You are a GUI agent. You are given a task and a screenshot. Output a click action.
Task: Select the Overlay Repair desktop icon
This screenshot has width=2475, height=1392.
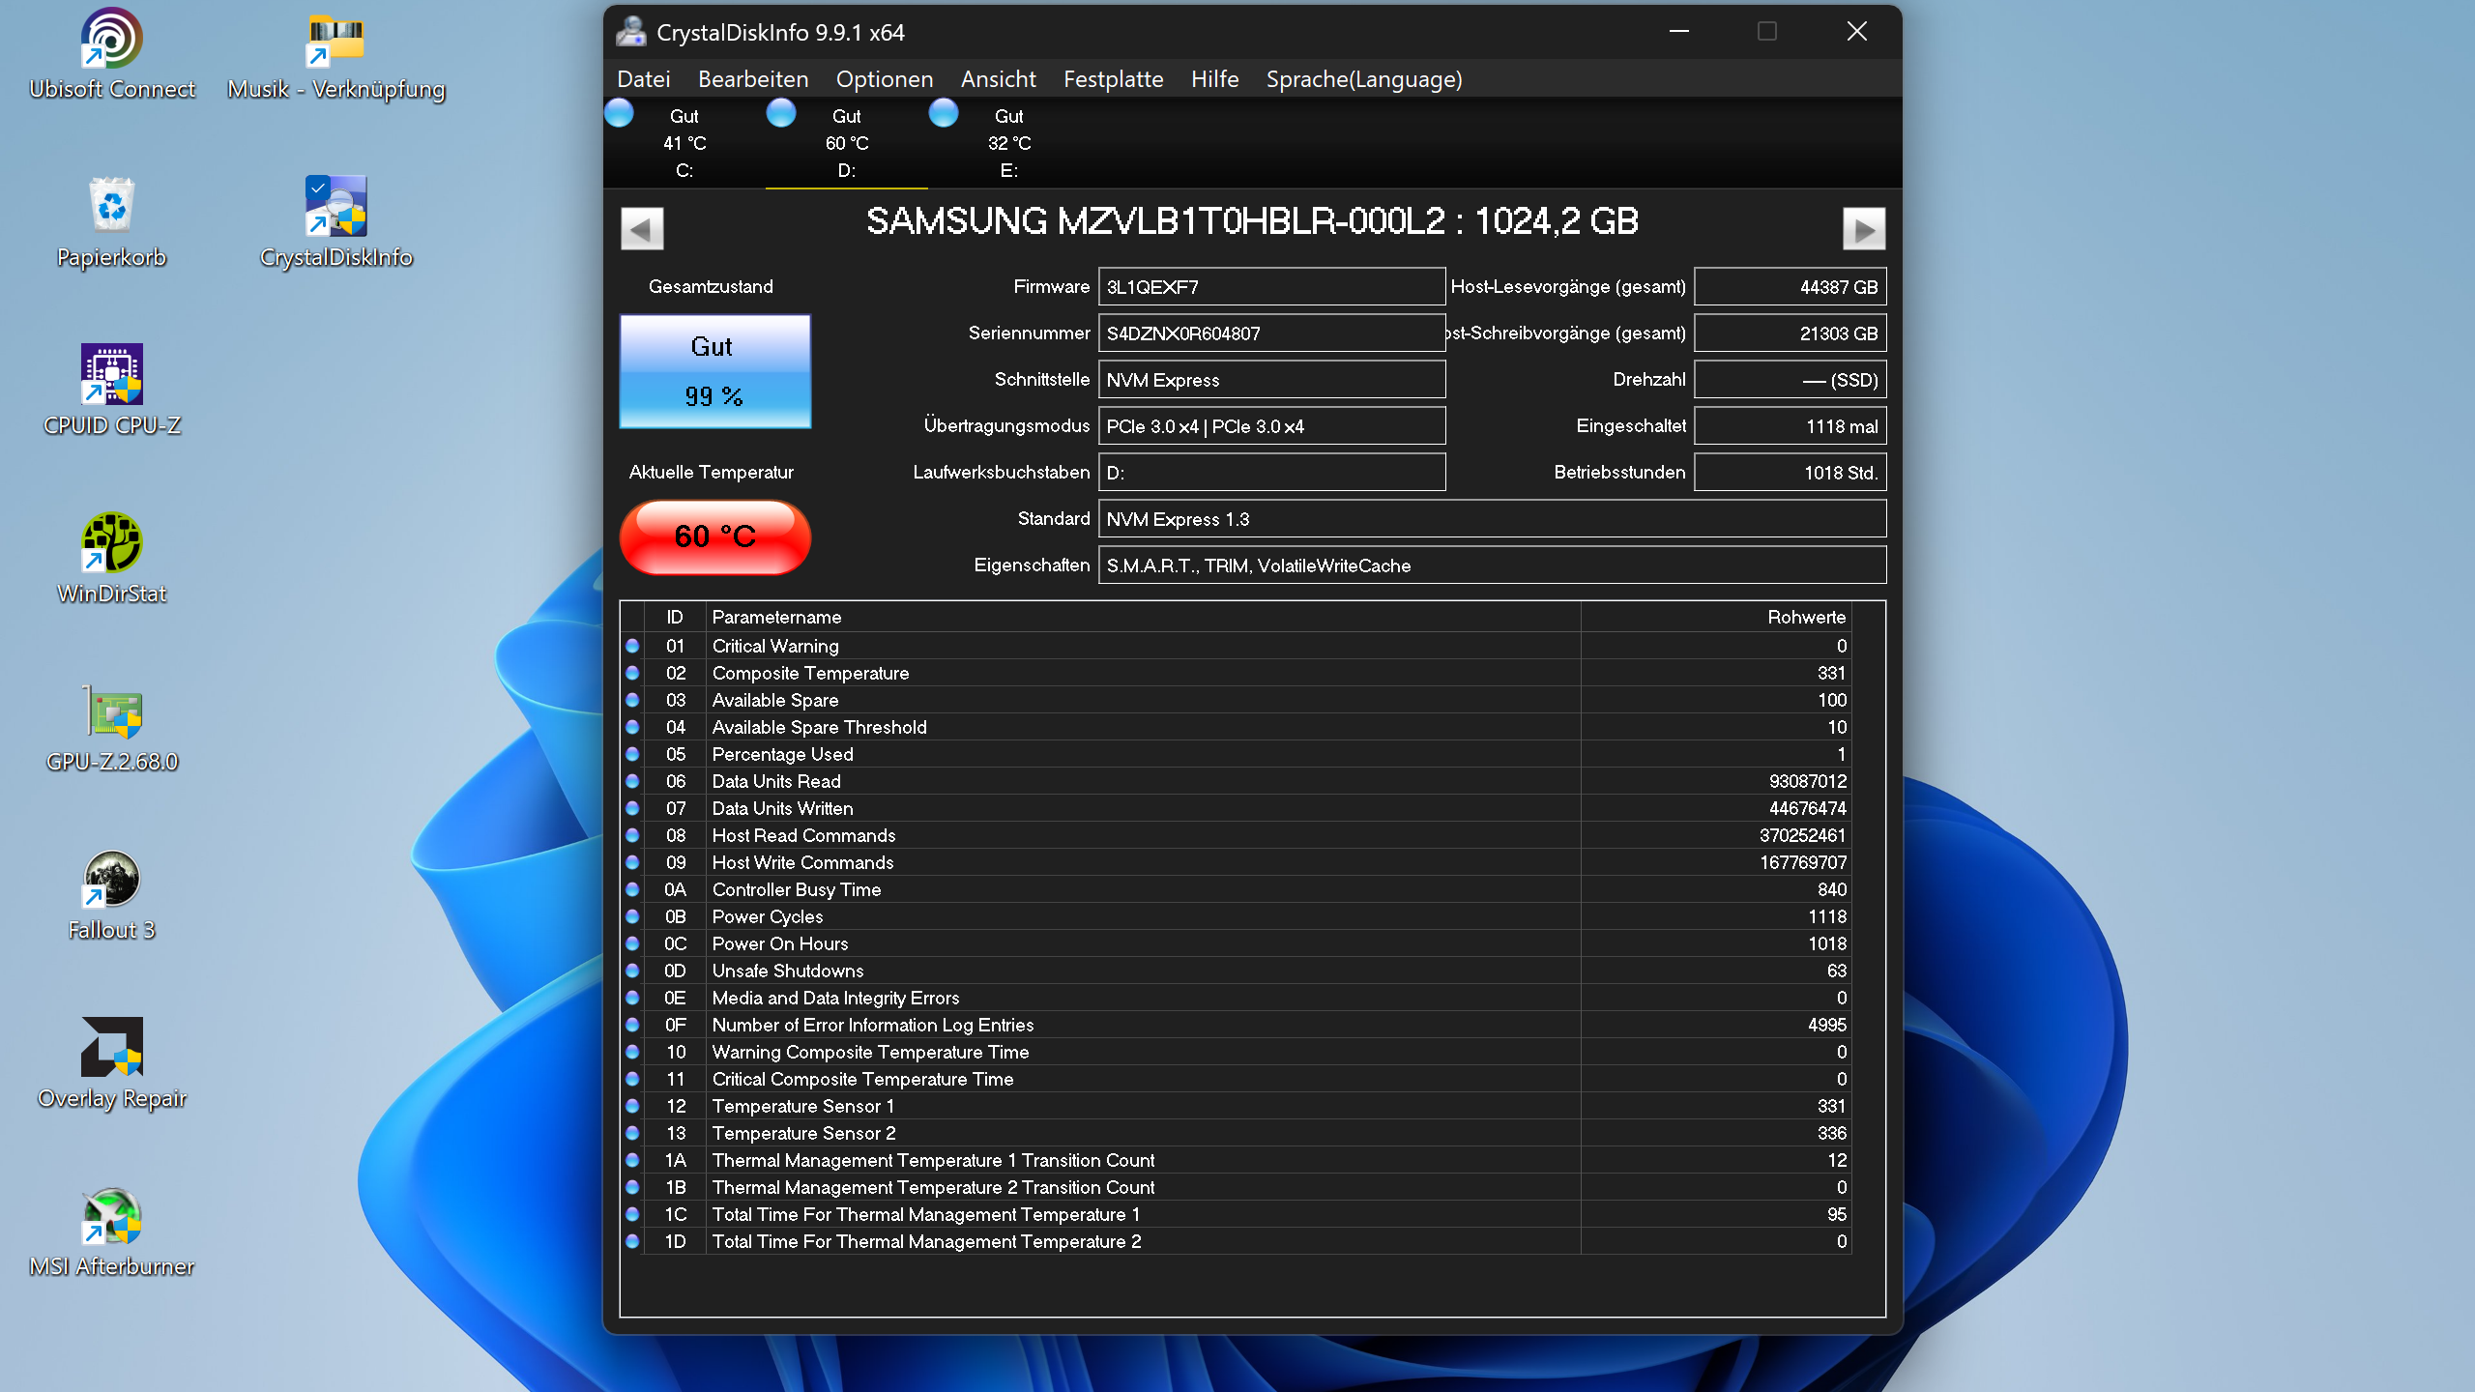(111, 1063)
